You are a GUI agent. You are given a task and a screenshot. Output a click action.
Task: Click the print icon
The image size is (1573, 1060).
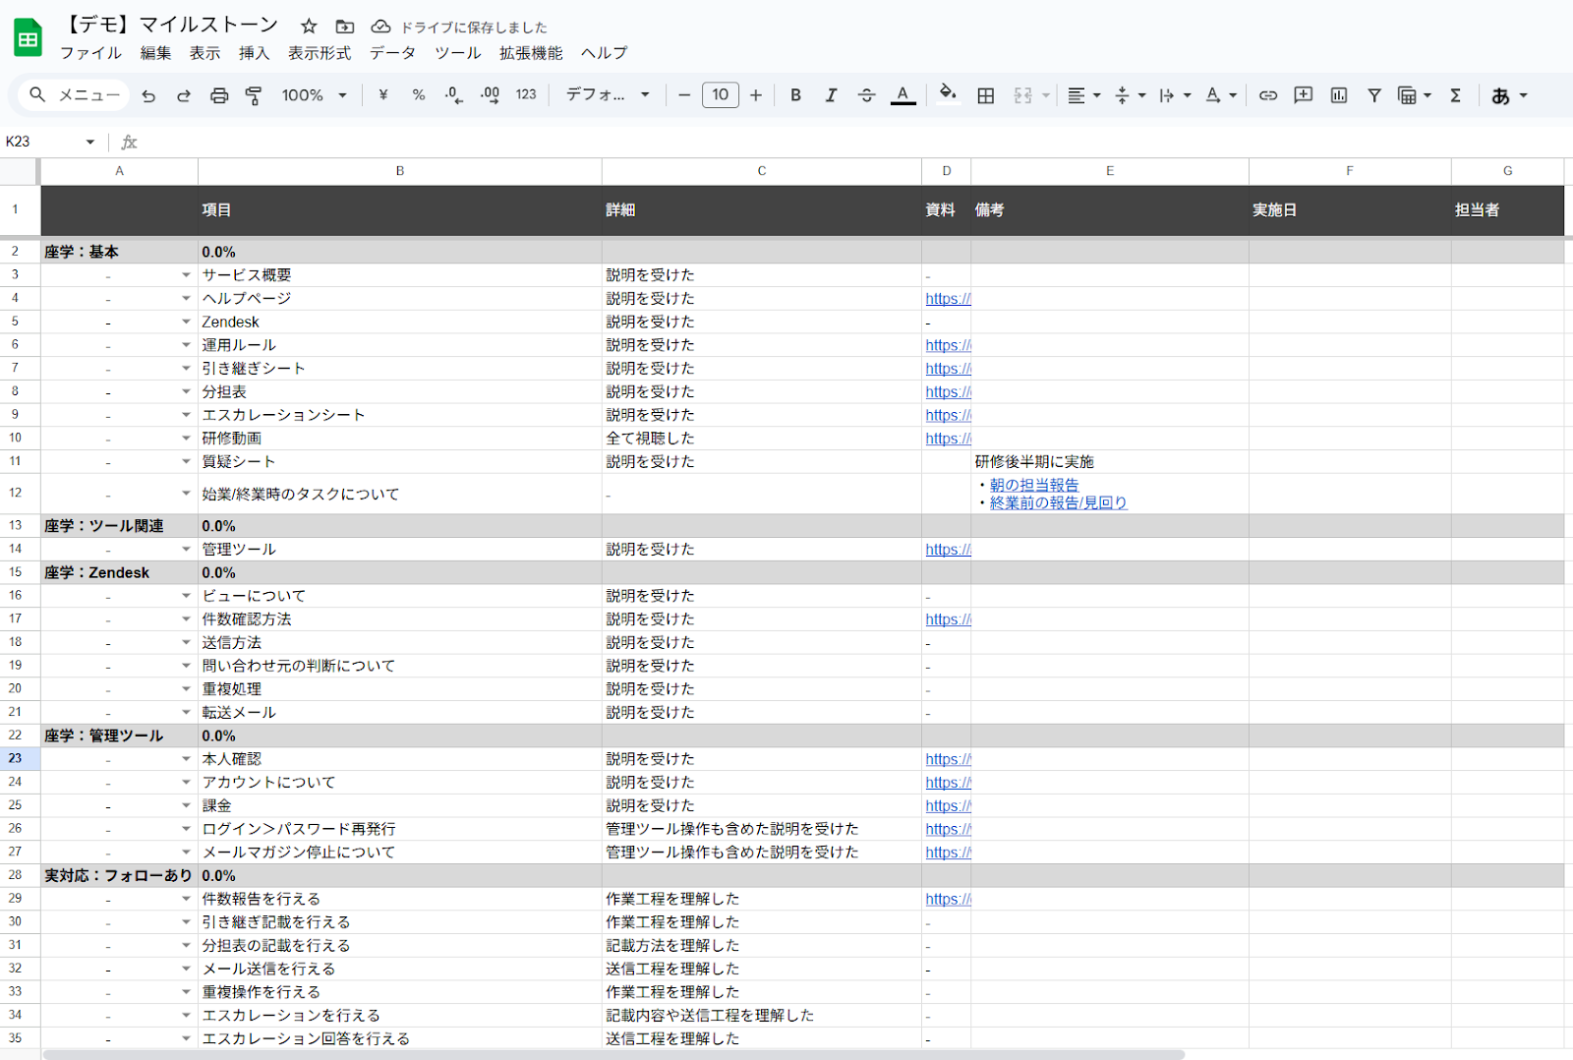click(219, 95)
